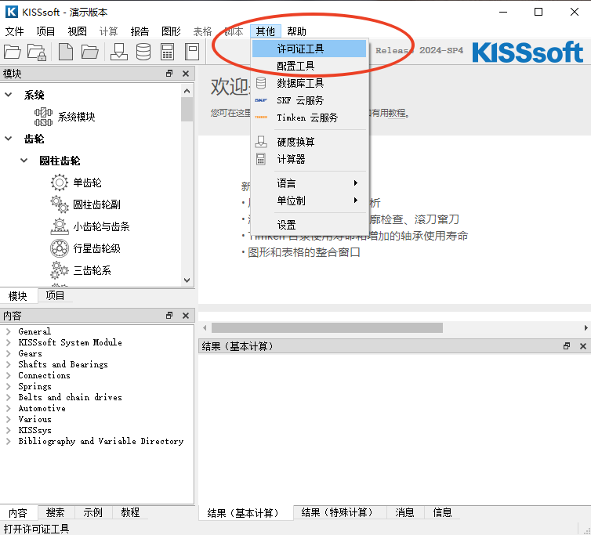Open the 帮助 menu
The height and width of the screenshot is (535, 591).
tap(296, 31)
